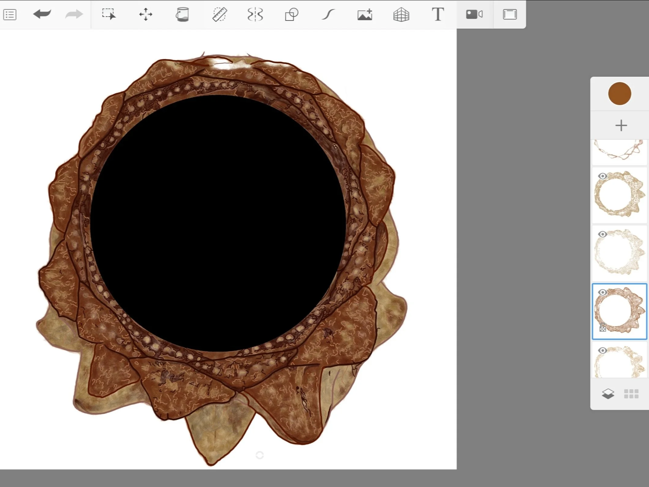Turn on predictive stroke curve tool
649x487 pixels.
[x=328, y=14]
